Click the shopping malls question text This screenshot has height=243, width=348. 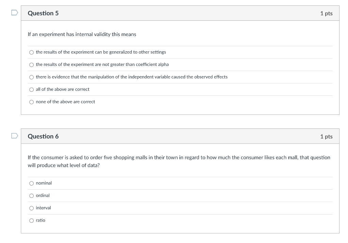tap(179, 161)
